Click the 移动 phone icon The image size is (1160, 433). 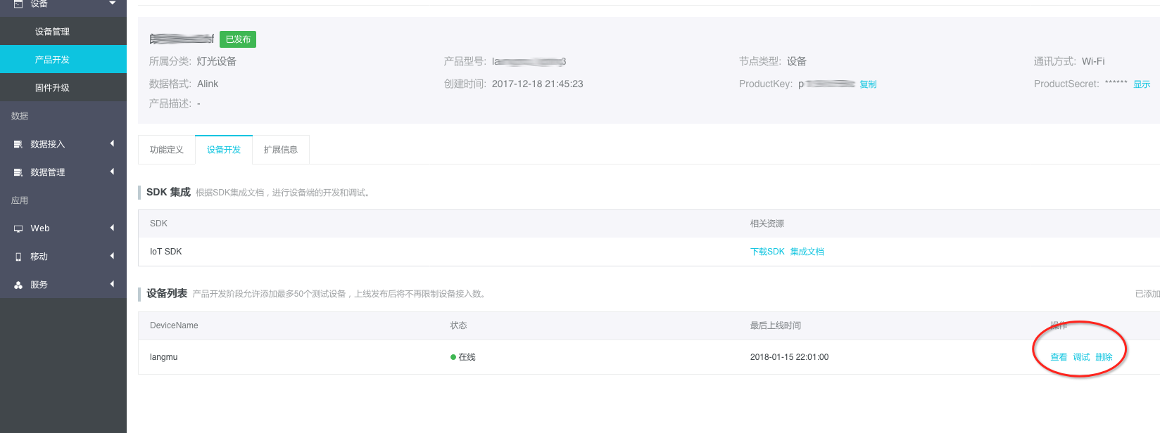pyautogui.click(x=18, y=257)
